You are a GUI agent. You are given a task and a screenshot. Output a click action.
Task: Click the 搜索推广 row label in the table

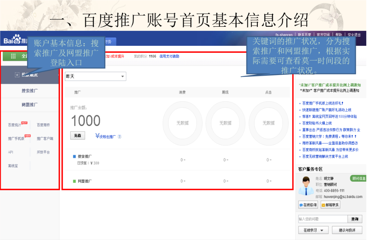[85, 156]
